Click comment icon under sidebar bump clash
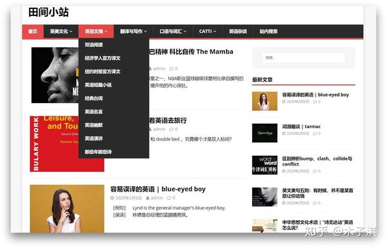 [x=315, y=171]
